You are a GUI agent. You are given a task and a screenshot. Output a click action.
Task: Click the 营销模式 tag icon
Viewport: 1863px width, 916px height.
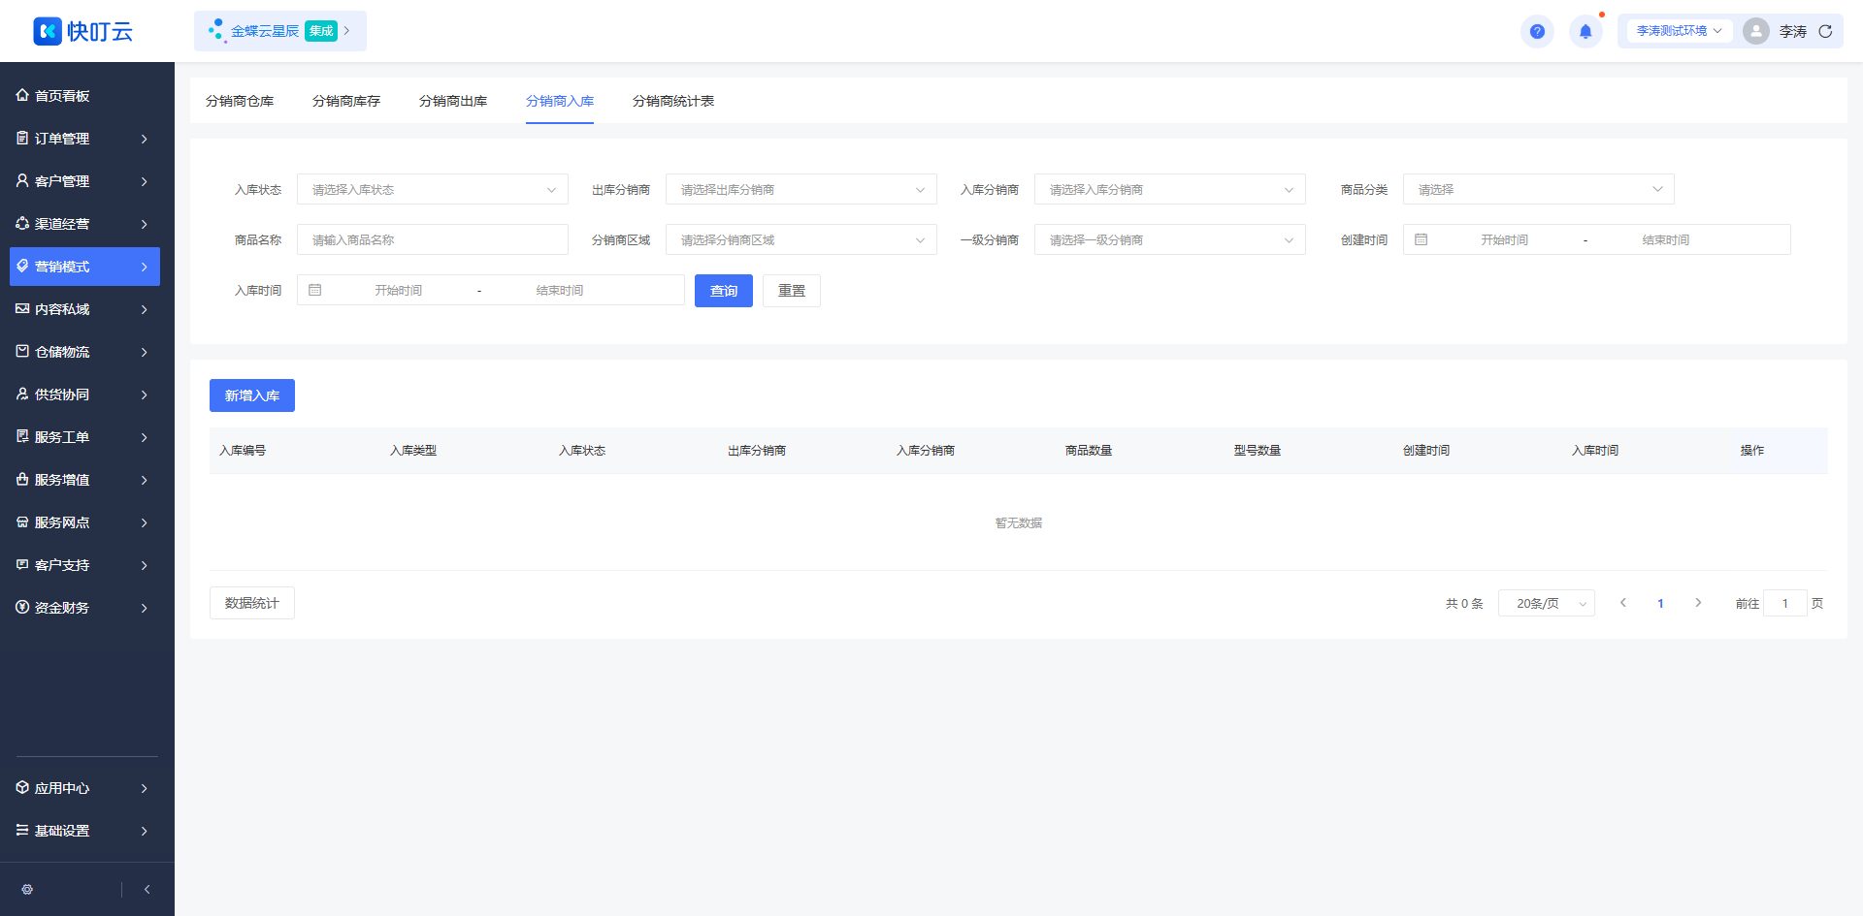pyautogui.click(x=22, y=266)
